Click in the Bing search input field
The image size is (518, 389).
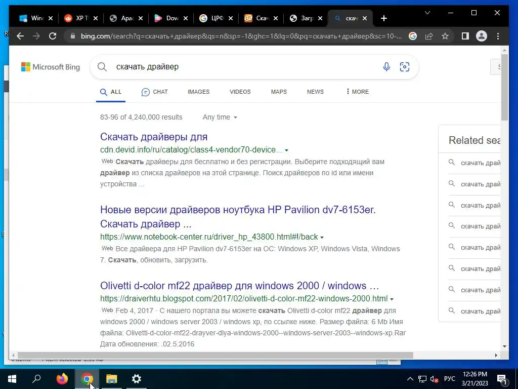point(244,67)
